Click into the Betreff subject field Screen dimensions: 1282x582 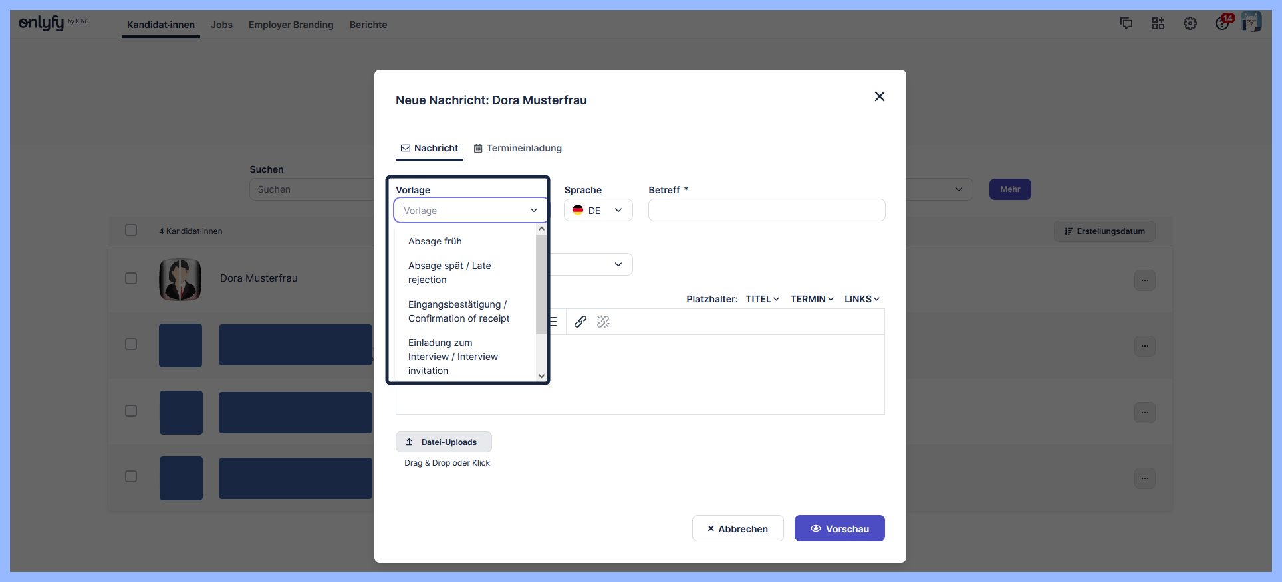coord(766,211)
